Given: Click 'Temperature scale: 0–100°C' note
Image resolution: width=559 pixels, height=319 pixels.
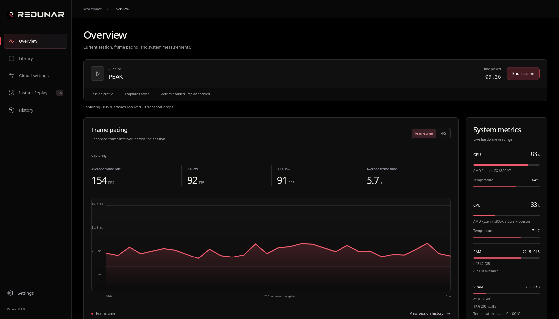Looking at the screenshot, I should (x=496, y=314).
